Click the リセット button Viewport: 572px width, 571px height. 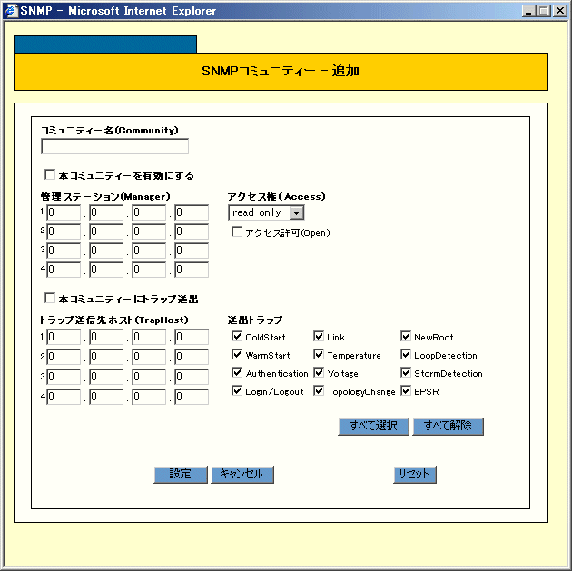(x=415, y=475)
